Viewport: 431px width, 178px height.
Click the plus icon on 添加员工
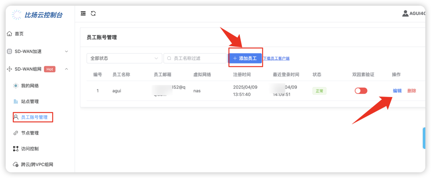click(x=235, y=58)
